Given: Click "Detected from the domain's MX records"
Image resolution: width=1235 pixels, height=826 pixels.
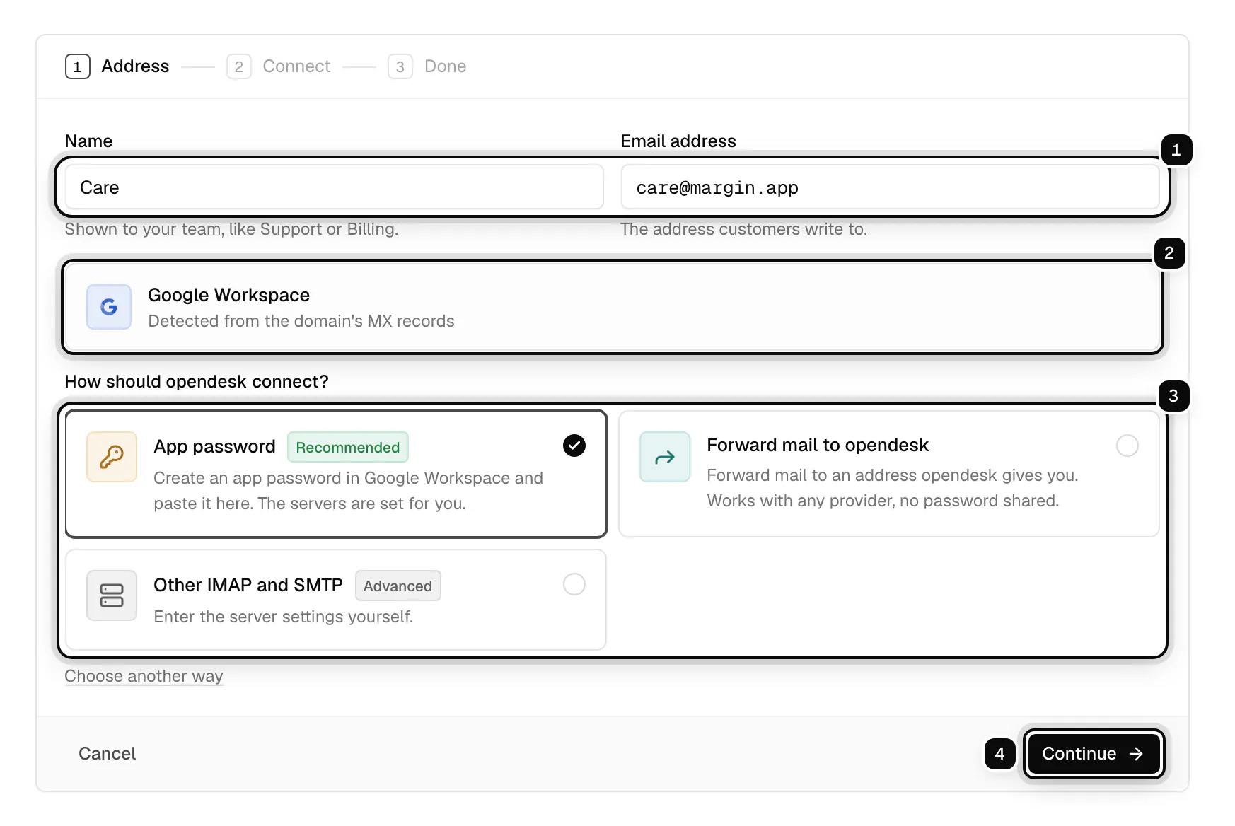Looking at the screenshot, I should point(301,321).
